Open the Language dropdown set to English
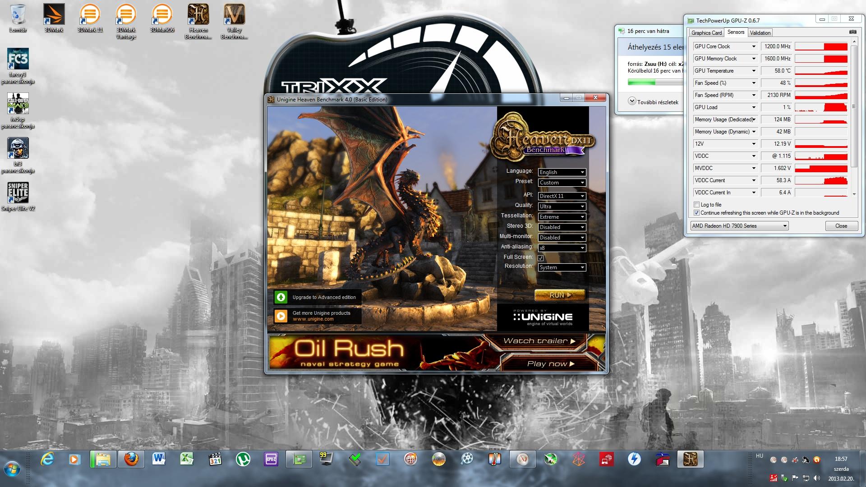Image resolution: width=866 pixels, height=487 pixels. click(562, 172)
